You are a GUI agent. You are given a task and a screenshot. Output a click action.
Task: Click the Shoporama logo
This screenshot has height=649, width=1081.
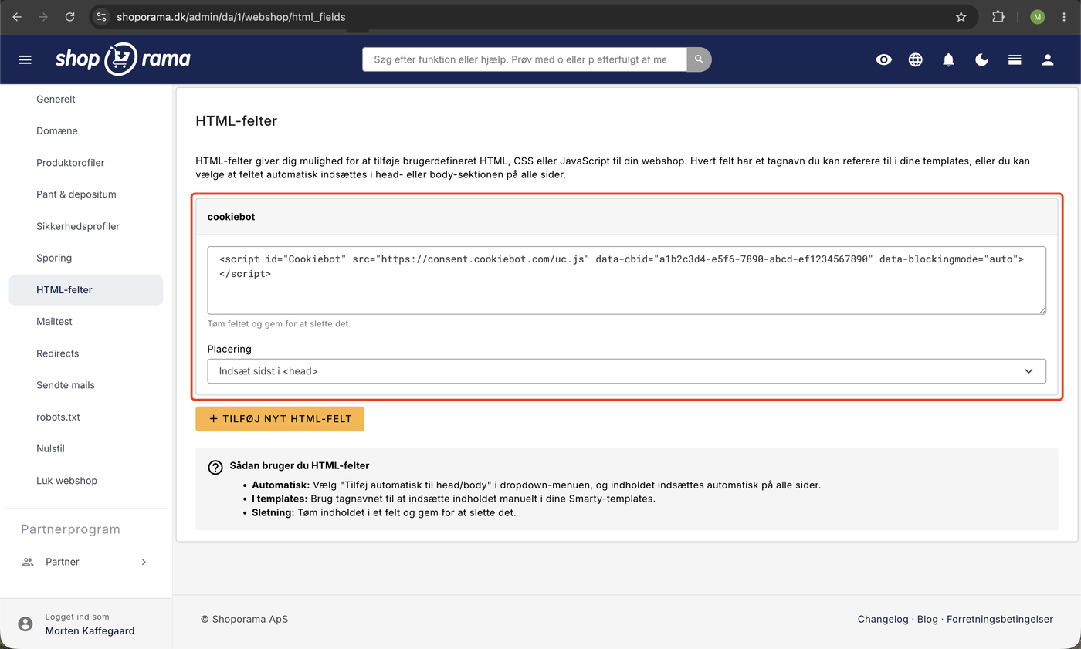[x=123, y=59]
